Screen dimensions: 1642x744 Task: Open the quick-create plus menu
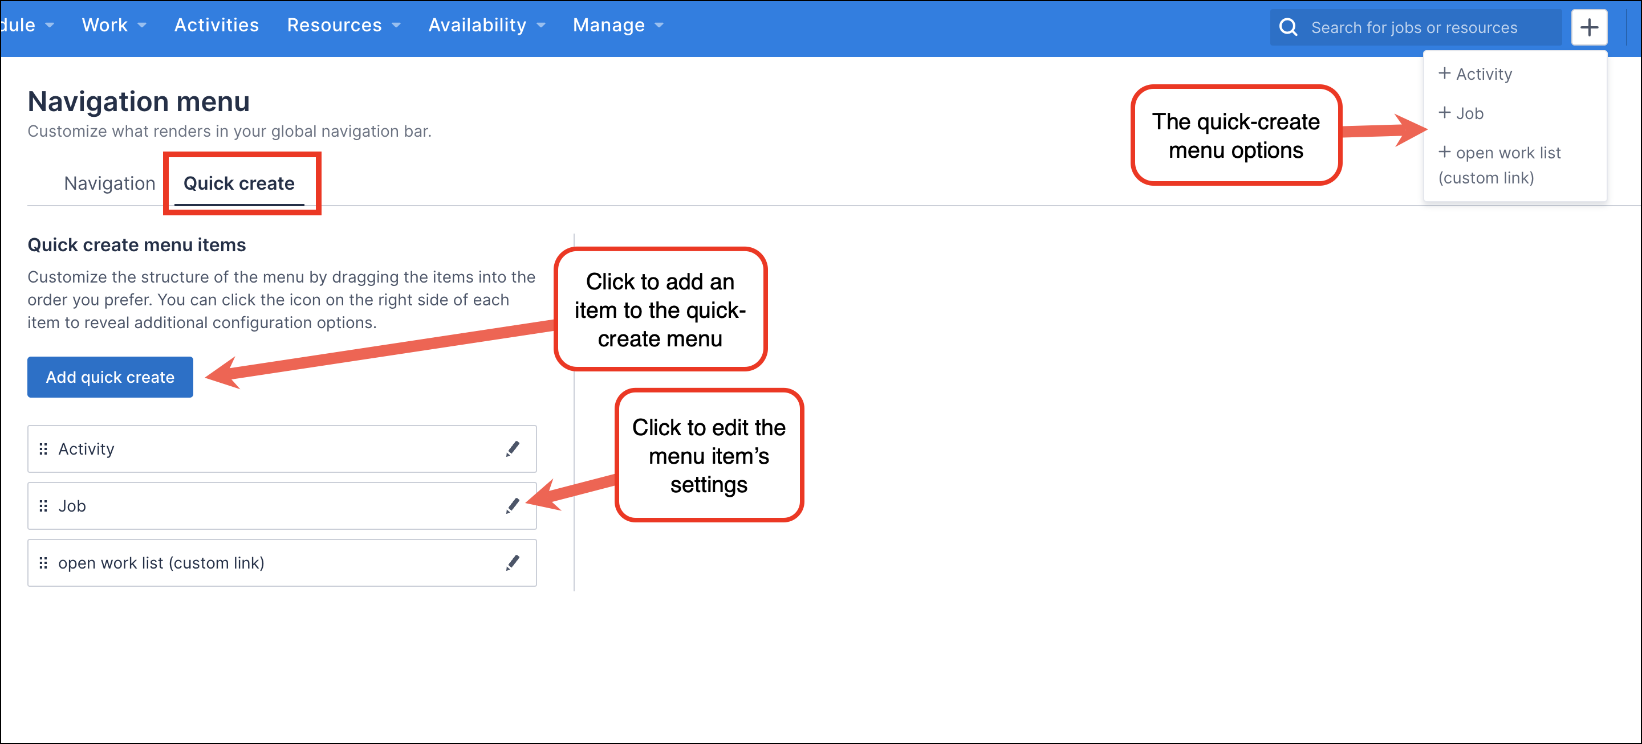pos(1589,27)
